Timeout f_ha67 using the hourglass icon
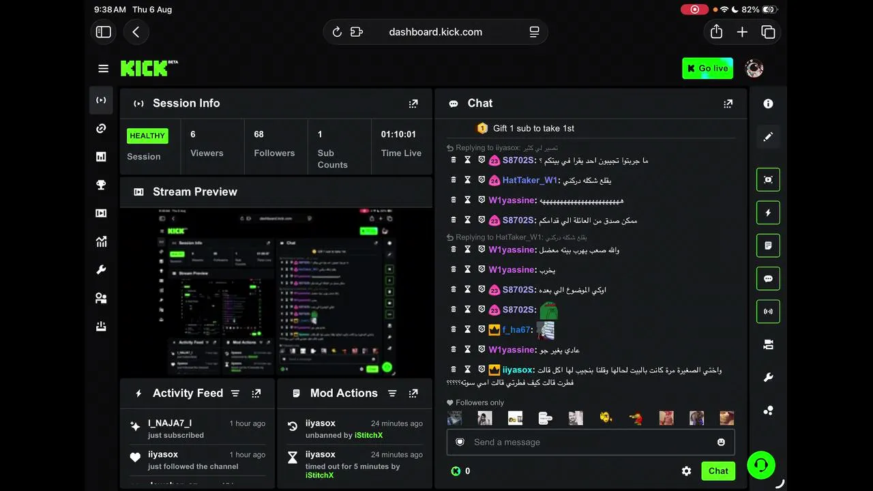 click(468, 329)
